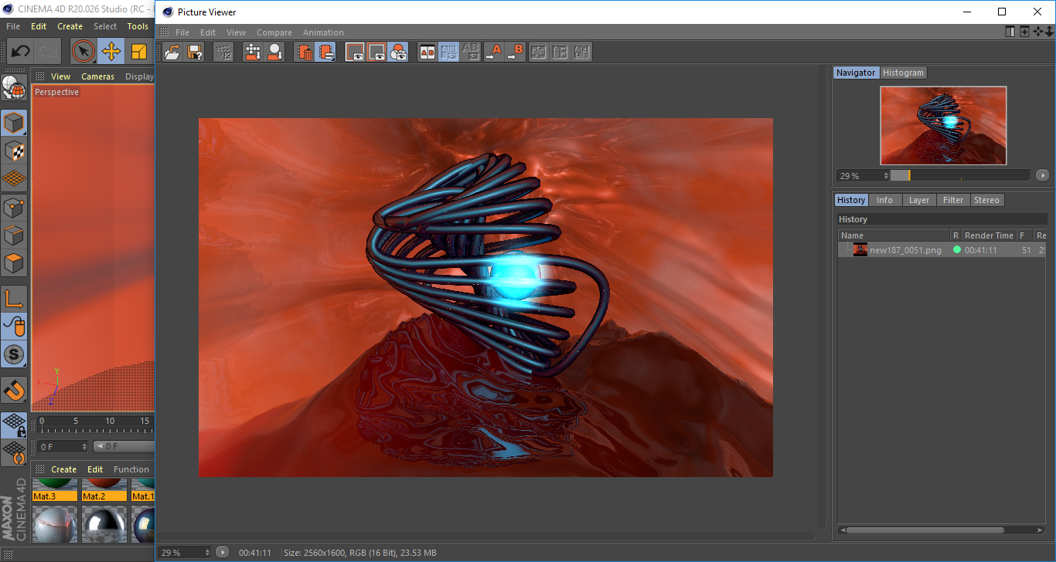Toggle the swap AB view icon
The image size is (1056, 562).
tap(448, 52)
